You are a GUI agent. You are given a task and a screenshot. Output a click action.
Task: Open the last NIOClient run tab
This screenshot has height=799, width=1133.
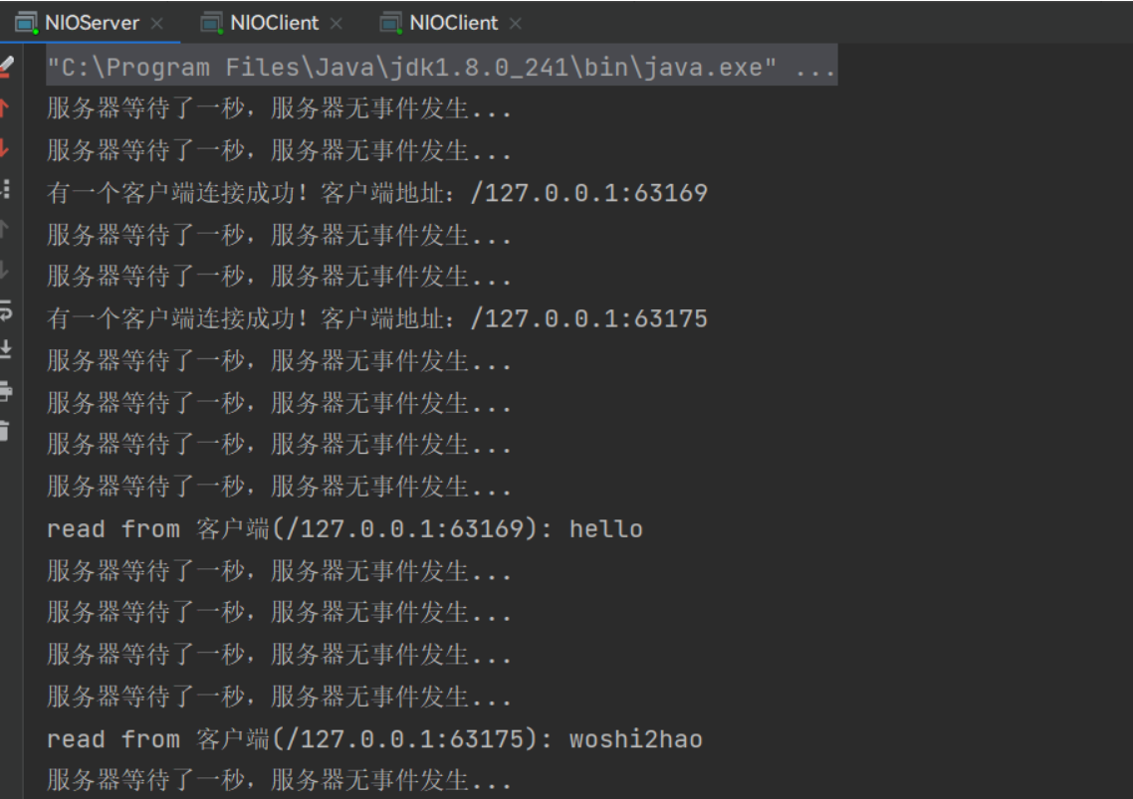pos(453,23)
